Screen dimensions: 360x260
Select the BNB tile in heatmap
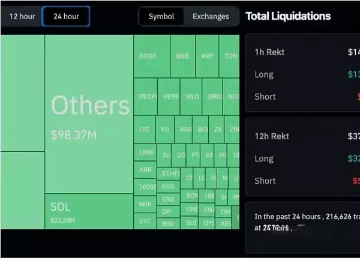click(x=182, y=56)
